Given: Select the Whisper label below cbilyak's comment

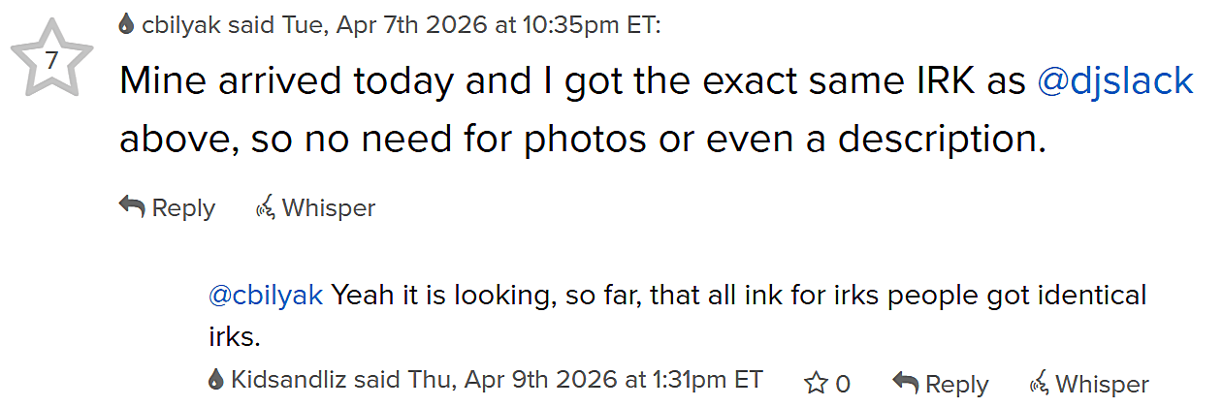Looking at the screenshot, I should (328, 207).
